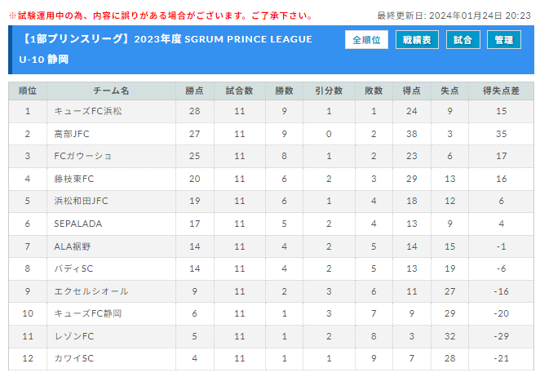
Task: Select the キューズFC浜松 team row
Action: click(272, 111)
